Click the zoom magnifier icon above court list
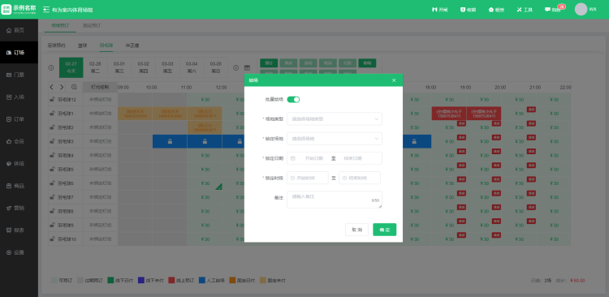 74,87
